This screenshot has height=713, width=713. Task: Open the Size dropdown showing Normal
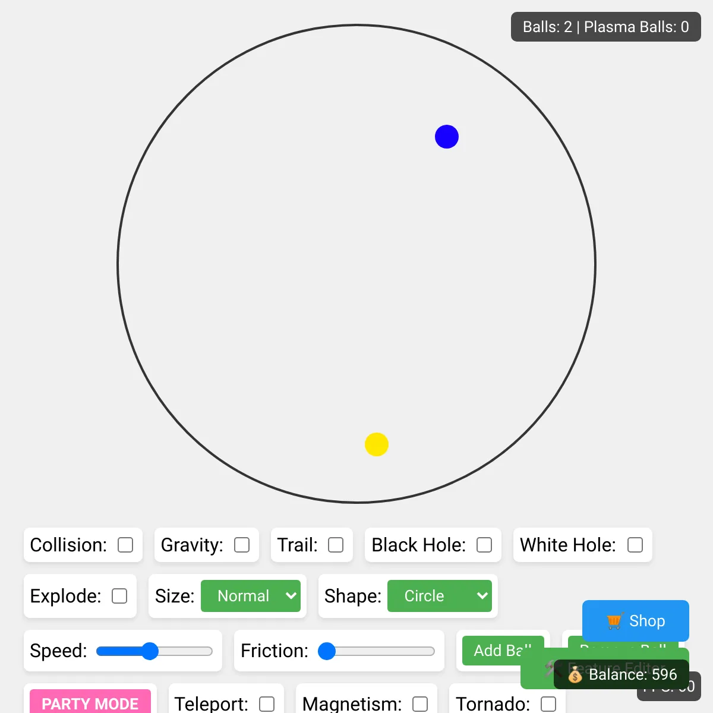click(251, 596)
